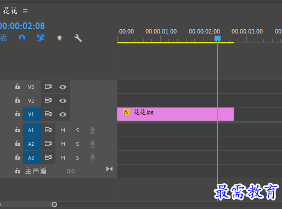Image resolution: width=282 pixels, height=209 pixels.
Task: Toggle the Snap magnet icon
Action: tap(22, 38)
